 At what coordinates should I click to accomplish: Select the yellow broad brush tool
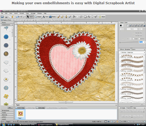click(x=62, y=17)
